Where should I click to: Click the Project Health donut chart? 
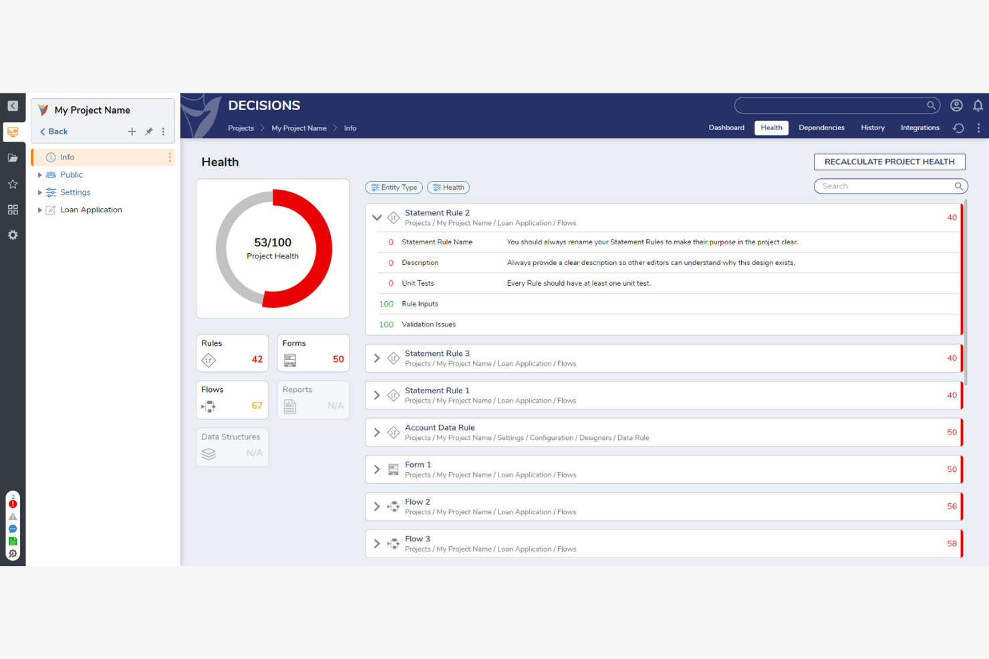(x=272, y=248)
